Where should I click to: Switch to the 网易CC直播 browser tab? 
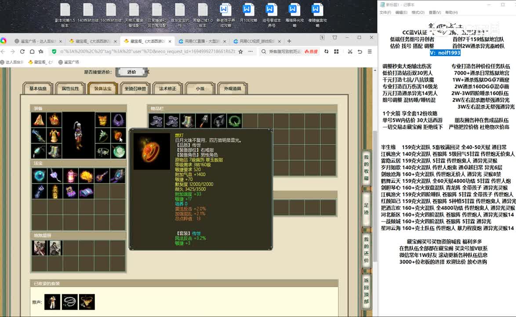click(x=202, y=41)
